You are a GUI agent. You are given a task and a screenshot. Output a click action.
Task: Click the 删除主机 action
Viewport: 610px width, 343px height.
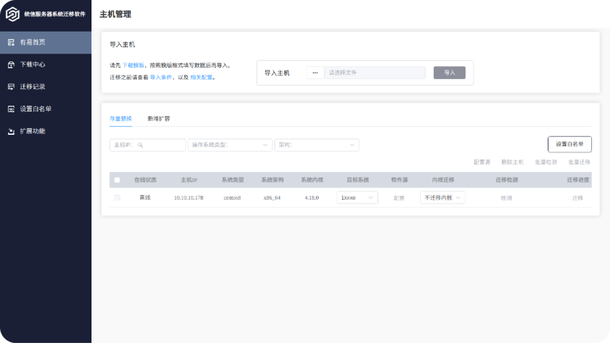tap(512, 162)
